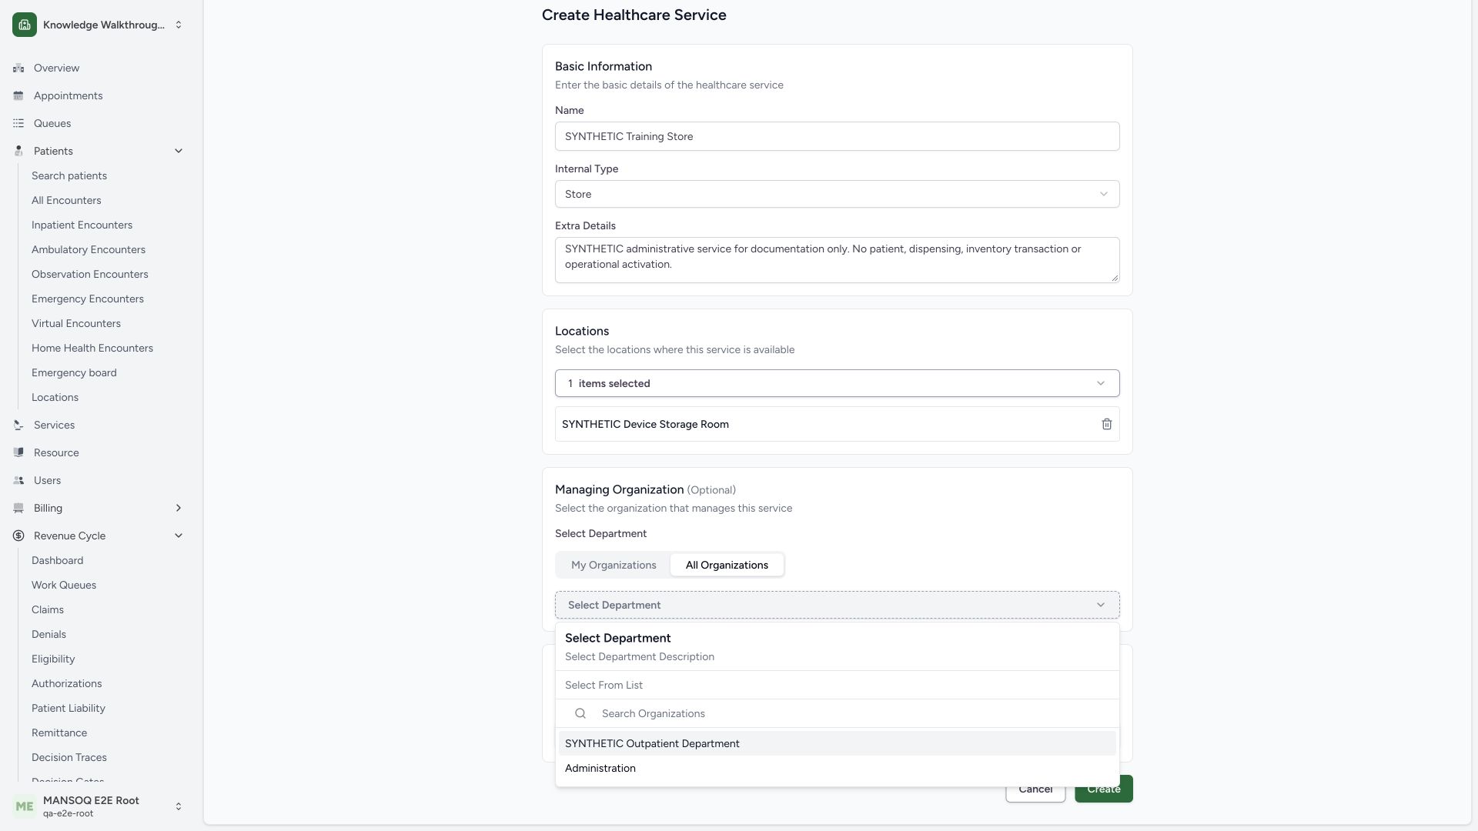Click the Users sidebar icon
The width and height of the screenshot is (1478, 831).
(18, 480)
